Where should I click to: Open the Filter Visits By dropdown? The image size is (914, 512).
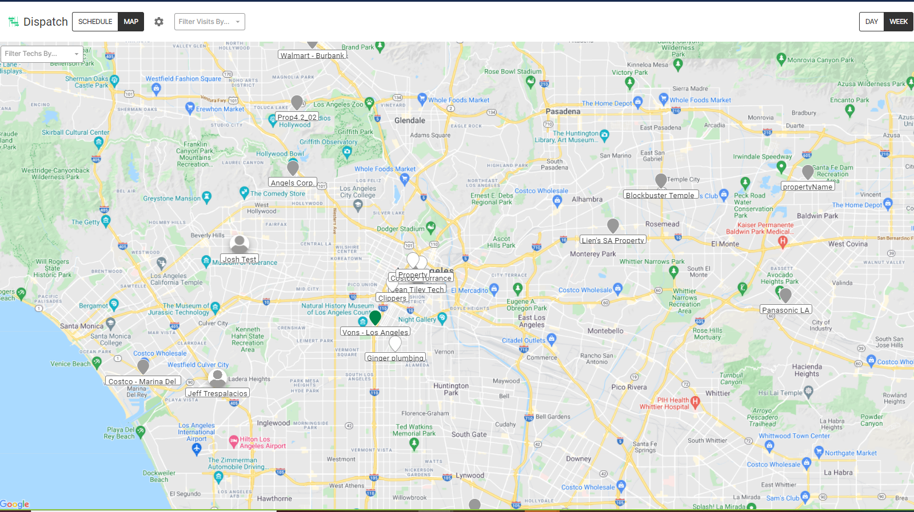coord(209,22)
